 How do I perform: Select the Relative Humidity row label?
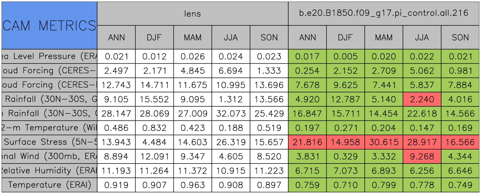click(49, 171)
